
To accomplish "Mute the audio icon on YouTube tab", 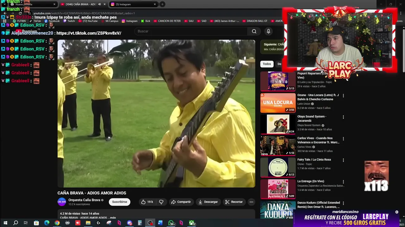I will tap(99, 4).
